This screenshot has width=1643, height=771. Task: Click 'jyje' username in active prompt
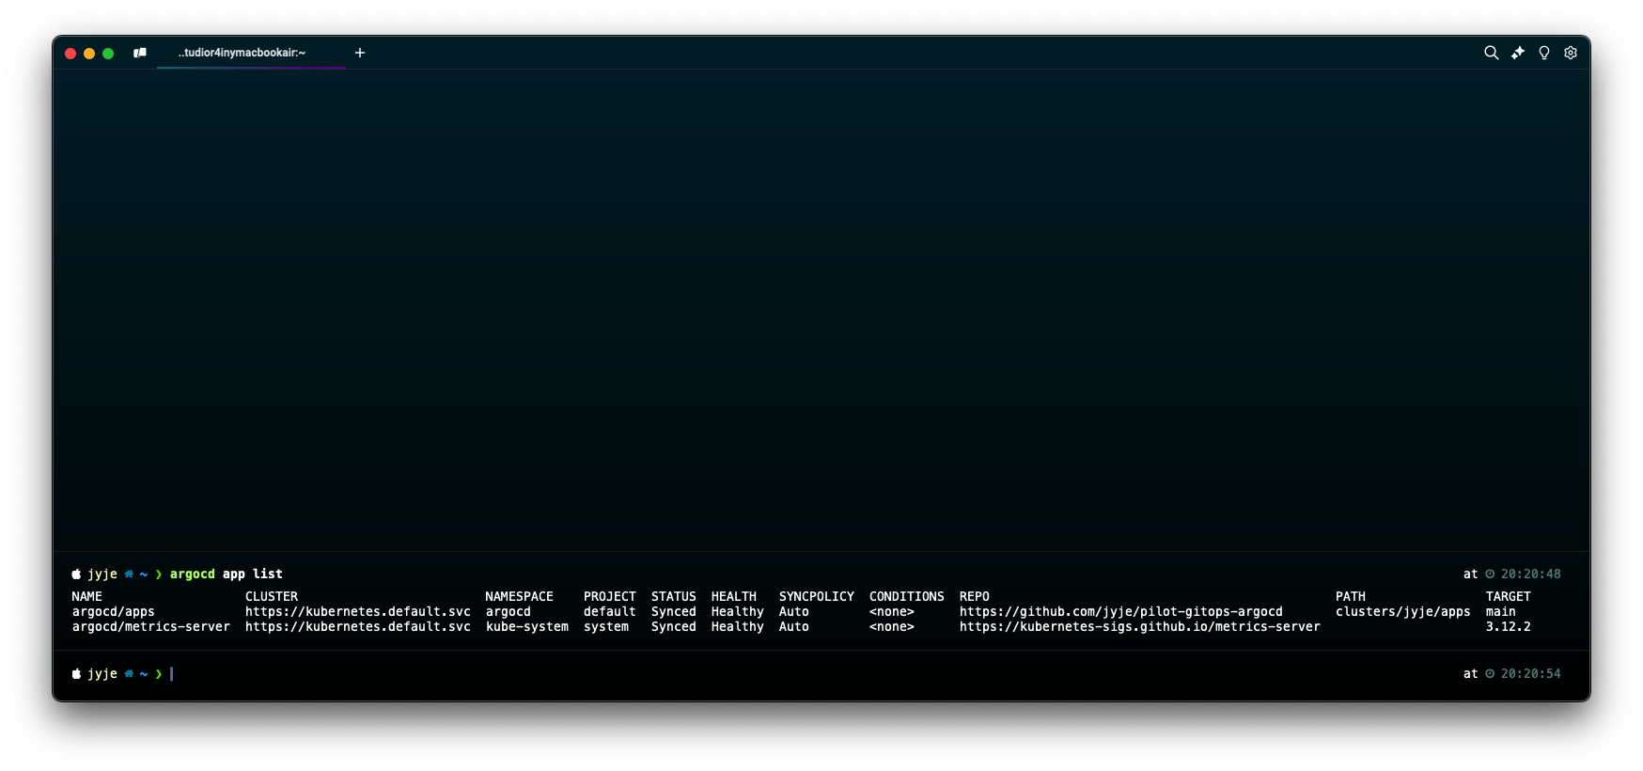[102, 673]
